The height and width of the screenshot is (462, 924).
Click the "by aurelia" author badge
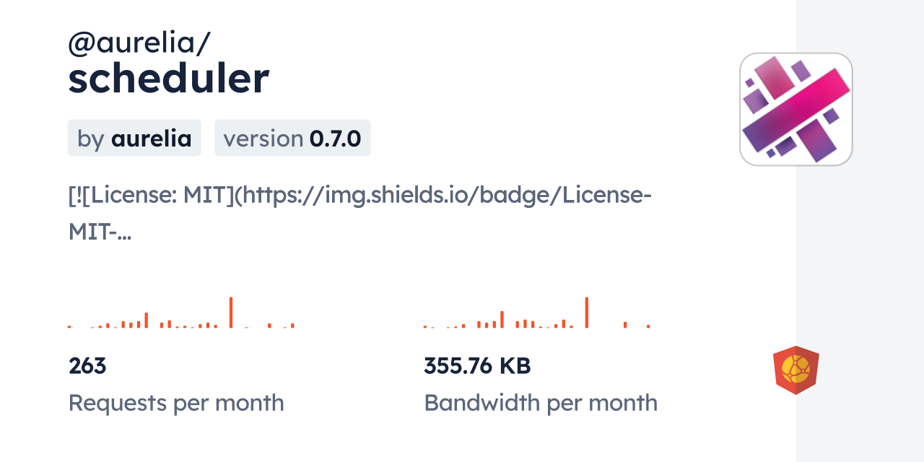click(134, 139)
